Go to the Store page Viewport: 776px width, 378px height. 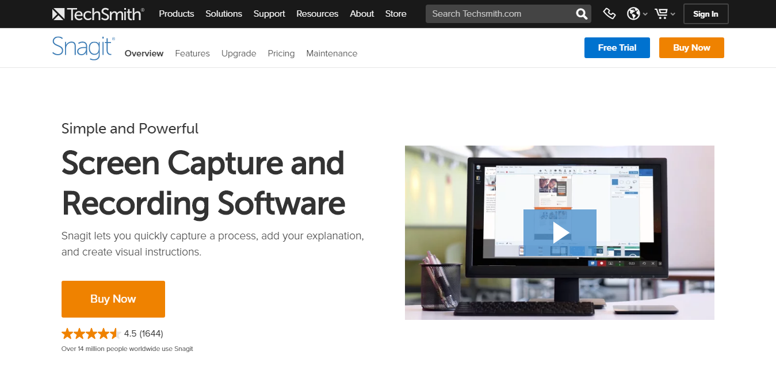[x=396, y=14]
